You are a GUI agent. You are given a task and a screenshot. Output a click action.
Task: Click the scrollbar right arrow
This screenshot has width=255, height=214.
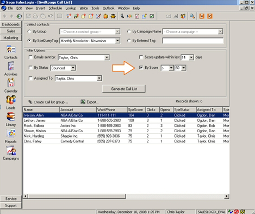[x=227, y=196]
